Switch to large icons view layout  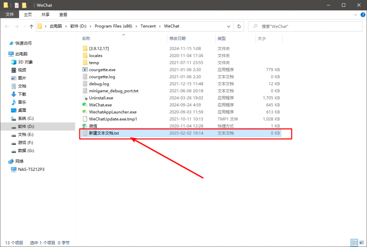pyautogui.click(x=361, y=243)
